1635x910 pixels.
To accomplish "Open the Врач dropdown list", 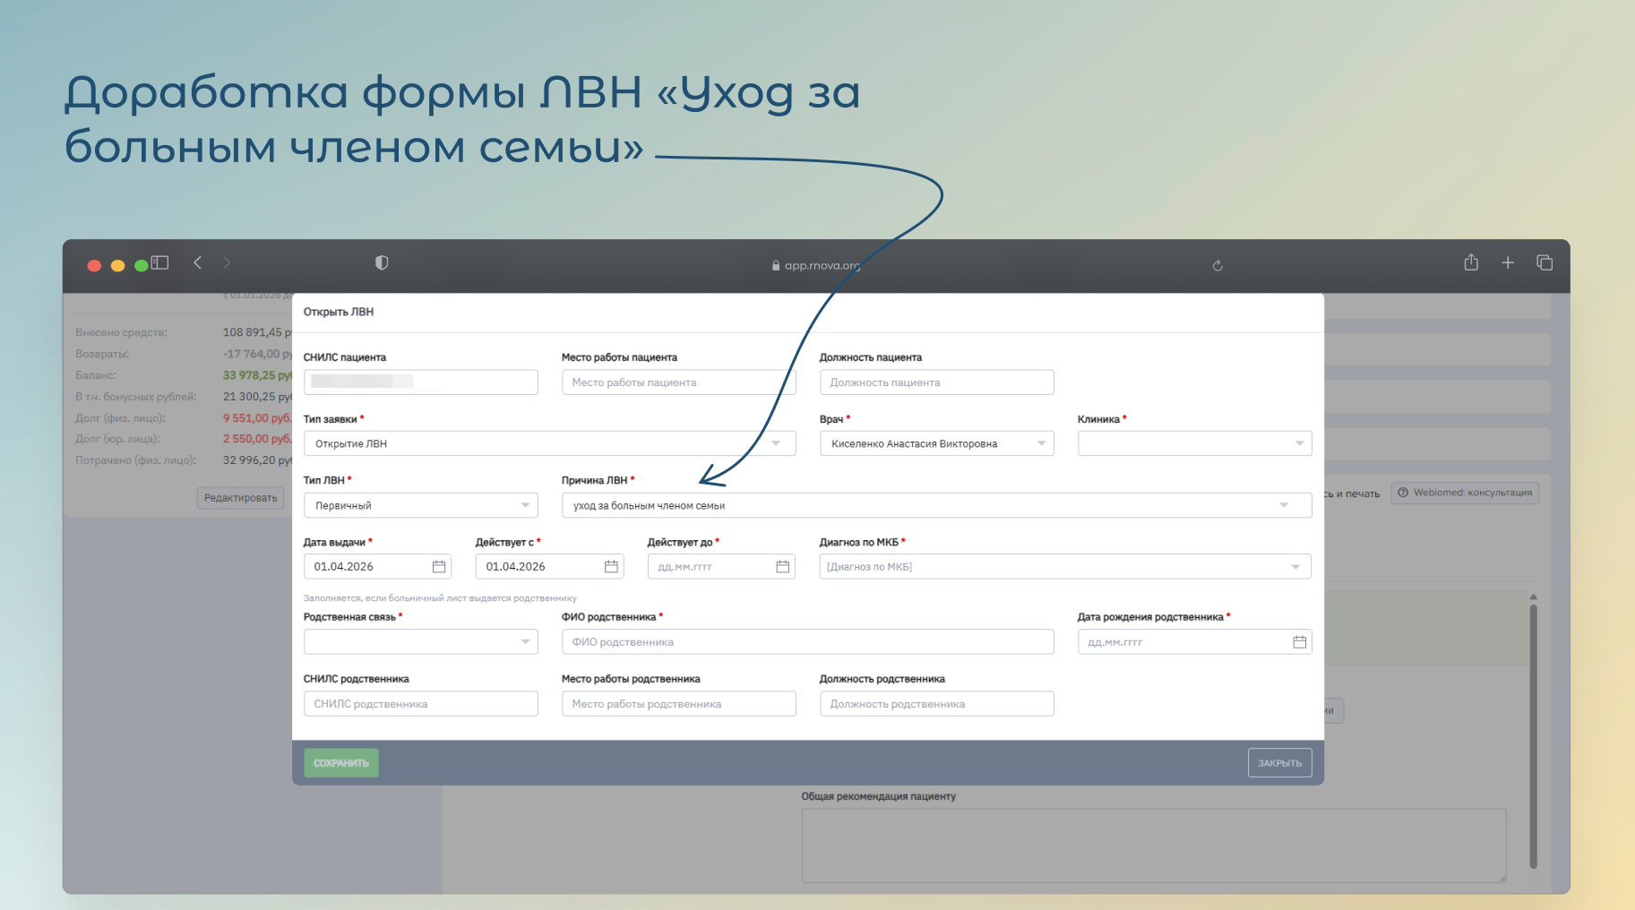I will (x=1041, y=443).
